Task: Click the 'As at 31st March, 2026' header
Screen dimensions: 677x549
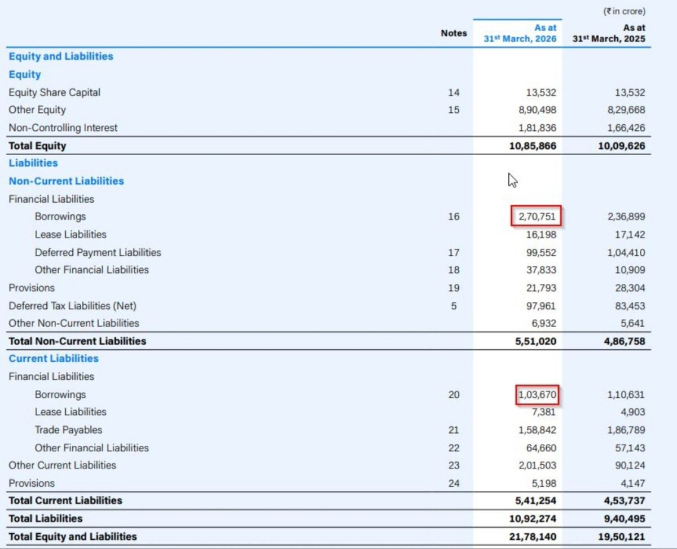Action: [x=520, y=33]
